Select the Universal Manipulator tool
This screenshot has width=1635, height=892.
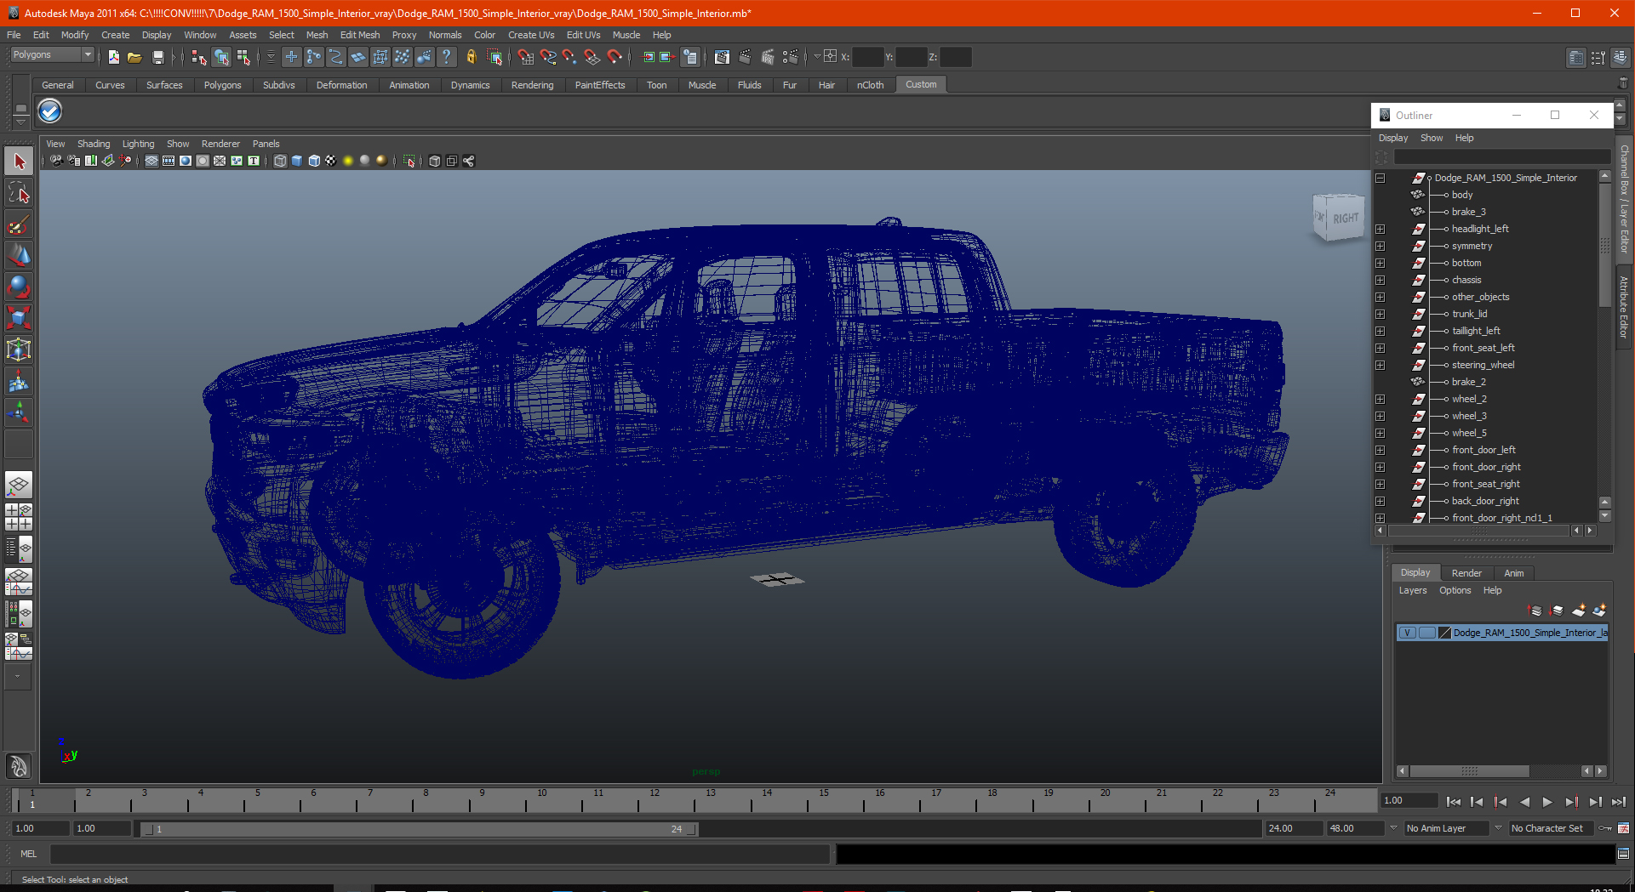19,350
